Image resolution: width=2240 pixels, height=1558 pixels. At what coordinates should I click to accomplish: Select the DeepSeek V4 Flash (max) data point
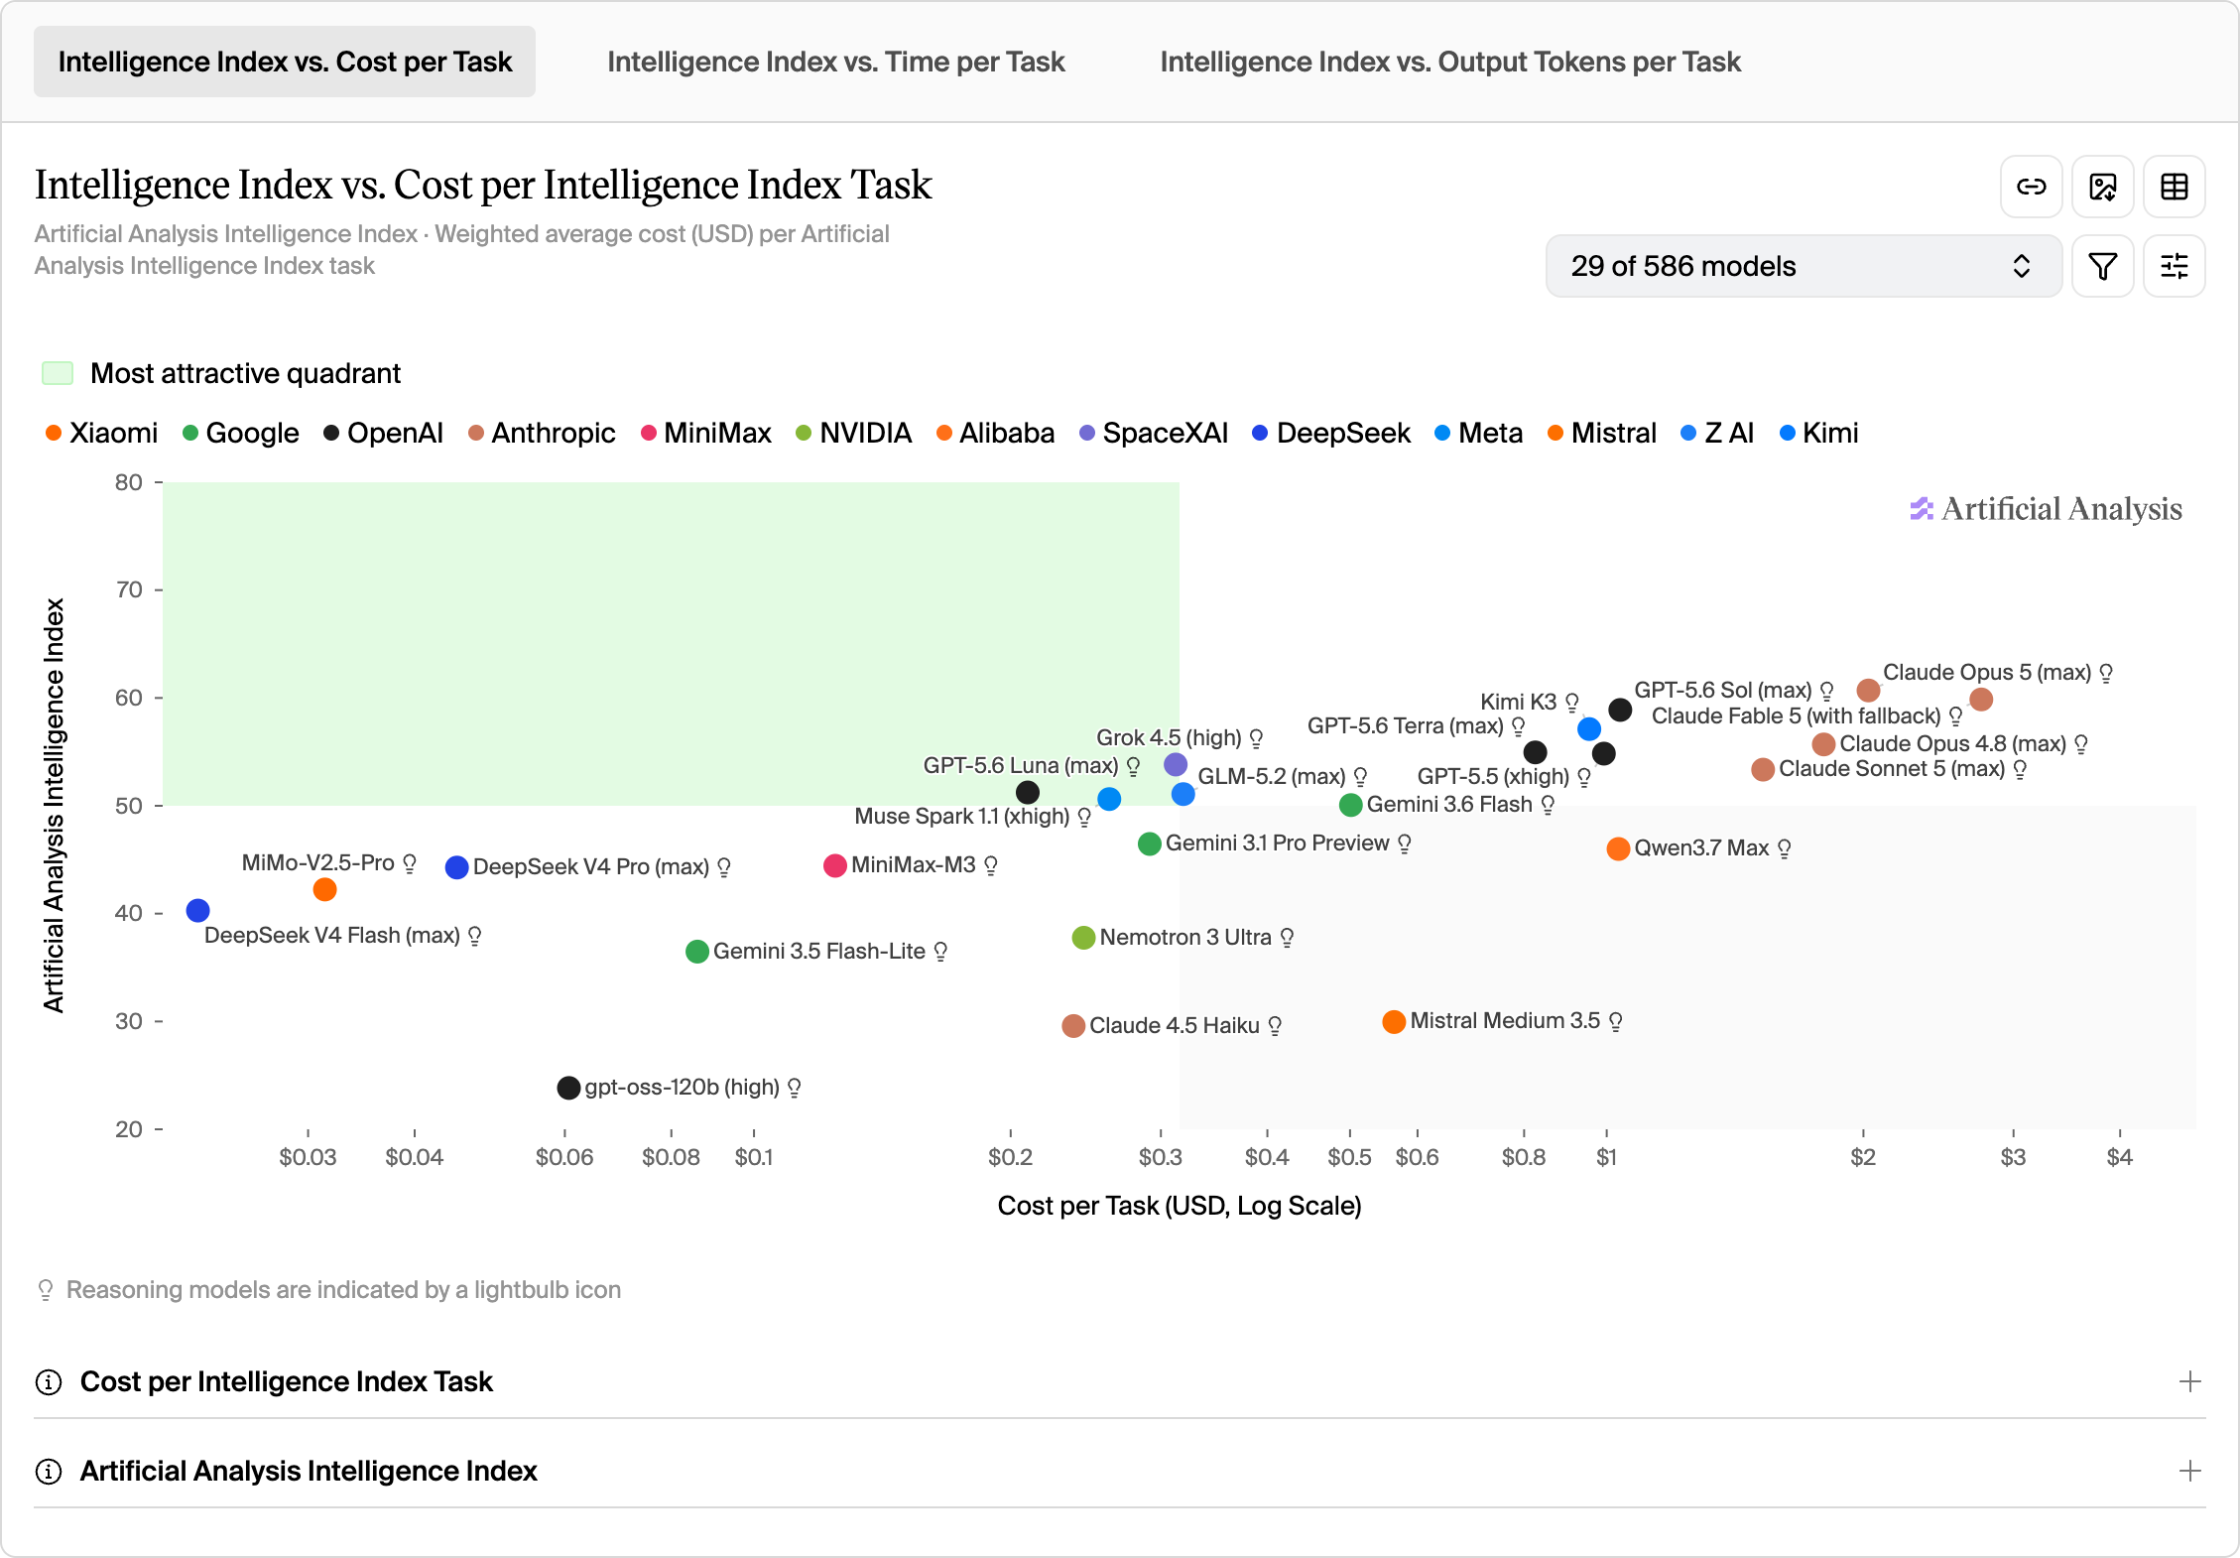(197, 910)
